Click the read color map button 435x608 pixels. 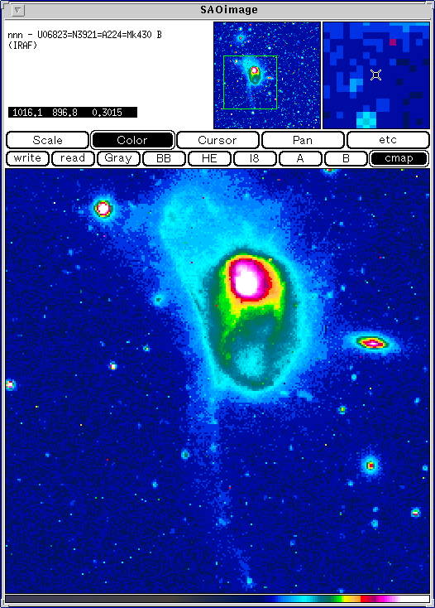[73, 158]
